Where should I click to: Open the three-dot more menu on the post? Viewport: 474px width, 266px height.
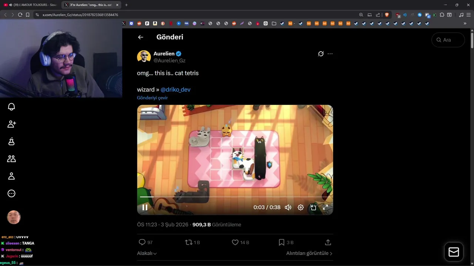(x=330, y=54)
